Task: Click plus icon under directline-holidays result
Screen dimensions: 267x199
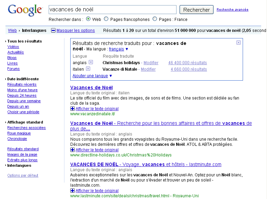Action: point(72,150)
